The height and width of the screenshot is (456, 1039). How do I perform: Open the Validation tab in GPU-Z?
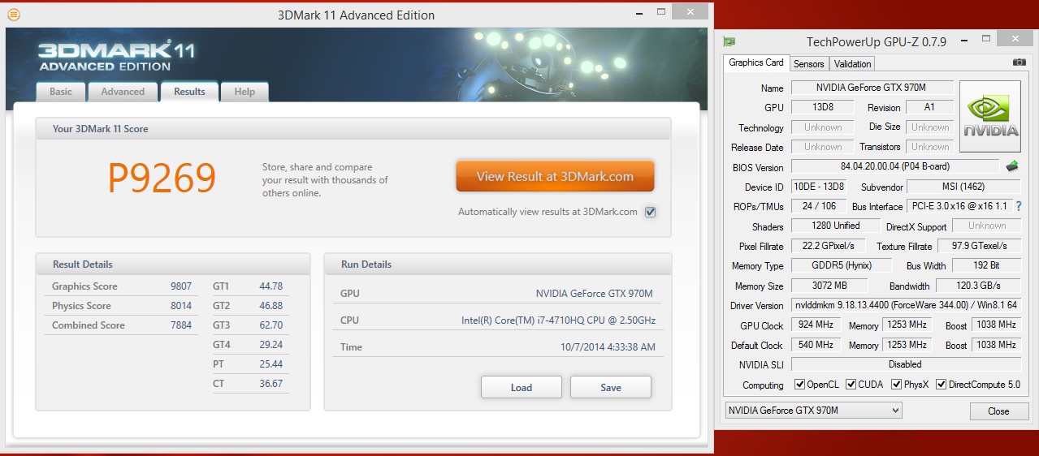(852, 63)
